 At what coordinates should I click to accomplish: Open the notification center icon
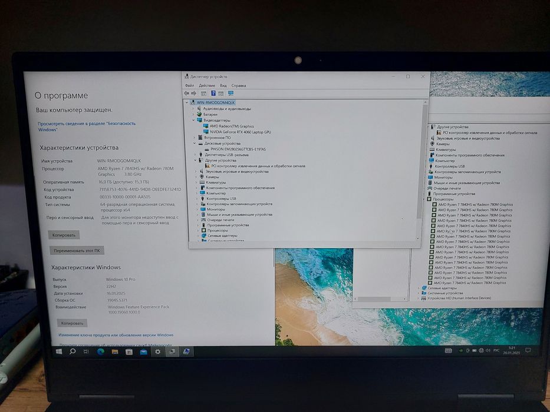(528, 350)
